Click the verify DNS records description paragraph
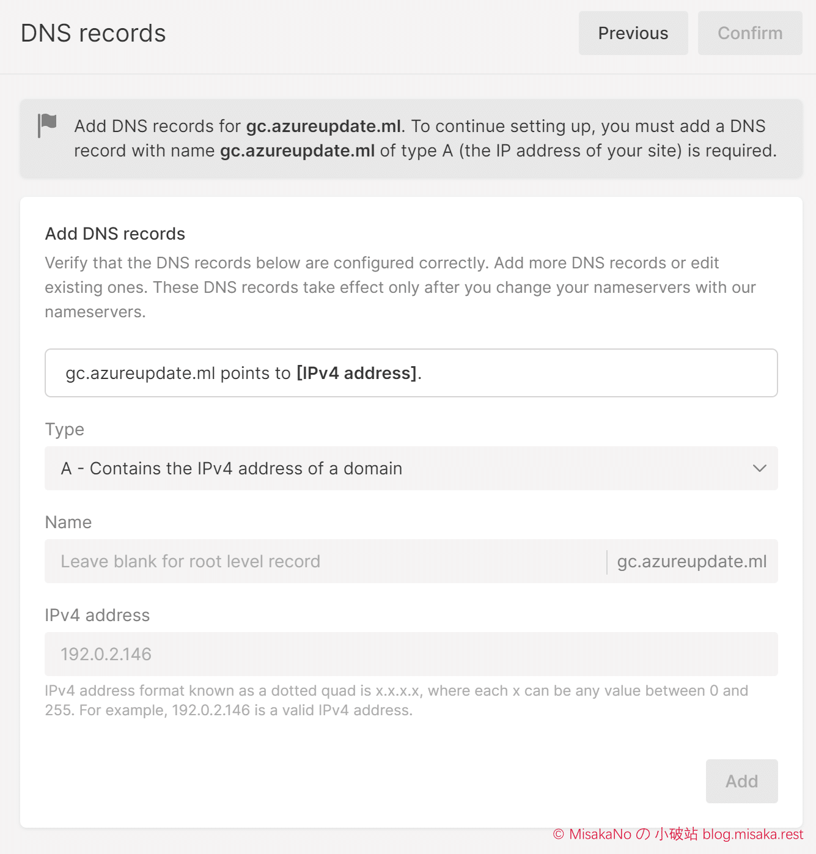816x854 pixels. 400,287
